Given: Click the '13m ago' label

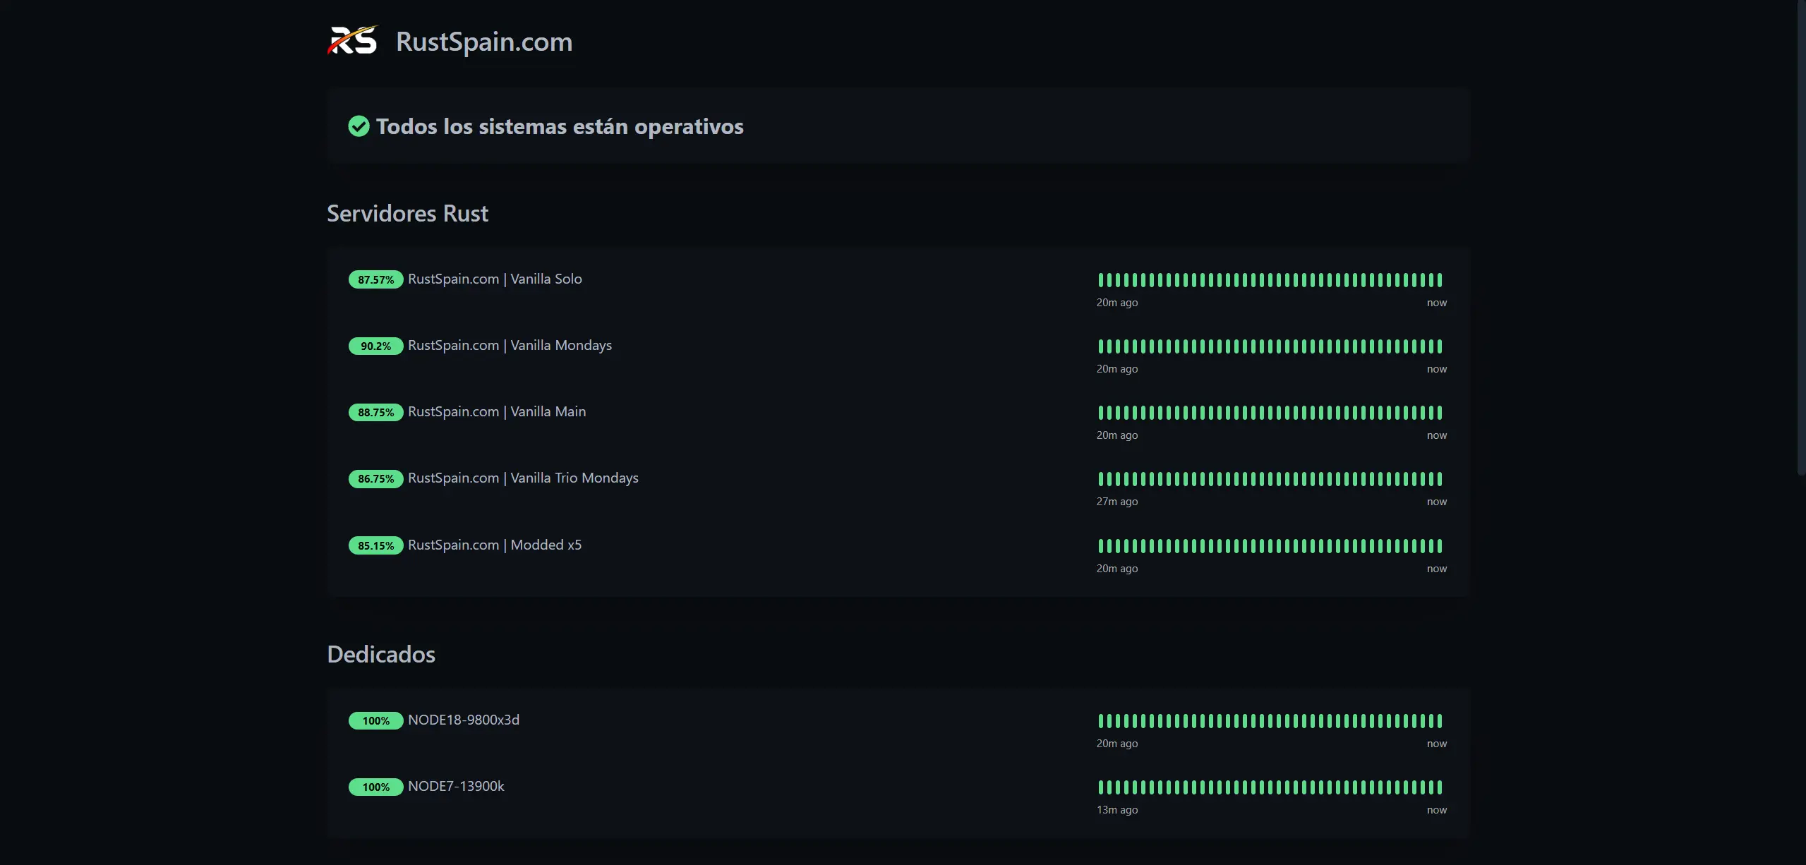Looking at the screenshot, I should tap(1117, 810).
